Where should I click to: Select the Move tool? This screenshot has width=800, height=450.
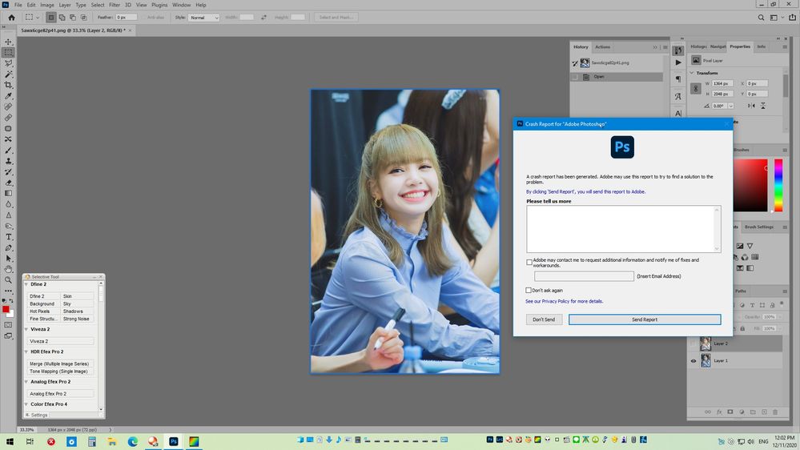9,42
